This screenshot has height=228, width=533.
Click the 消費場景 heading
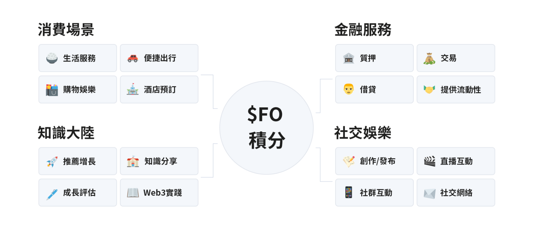pyautogui.click(x=66, y=29)
